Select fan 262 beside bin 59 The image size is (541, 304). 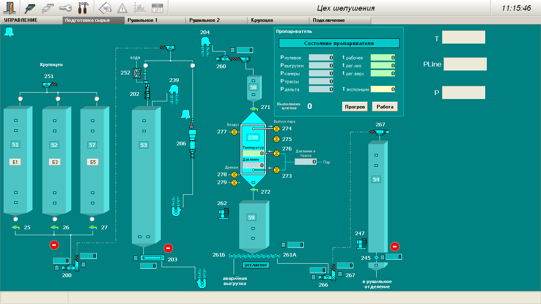(223, 214)
